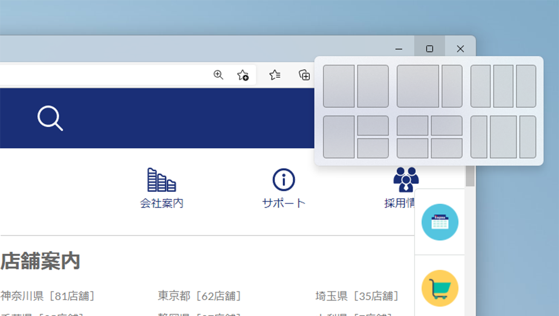Snap to large left zone of wide-narrow layout
The width and height of the screenshot is (559, 316).
[x=418, y=86]
